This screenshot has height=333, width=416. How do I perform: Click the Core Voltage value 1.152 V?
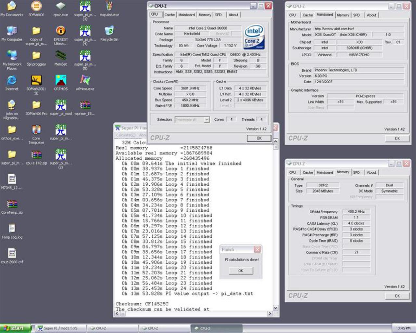(230, 46)
